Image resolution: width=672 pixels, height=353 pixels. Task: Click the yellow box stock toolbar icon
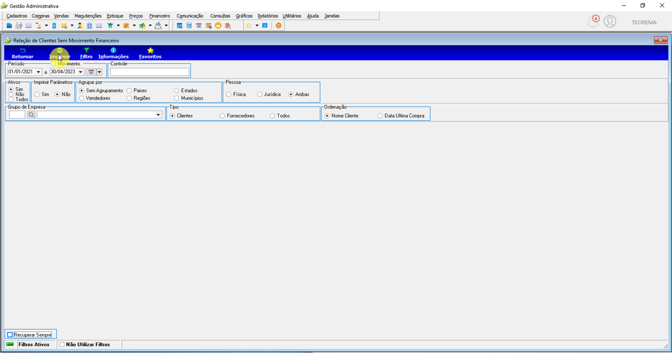(64, 26)
